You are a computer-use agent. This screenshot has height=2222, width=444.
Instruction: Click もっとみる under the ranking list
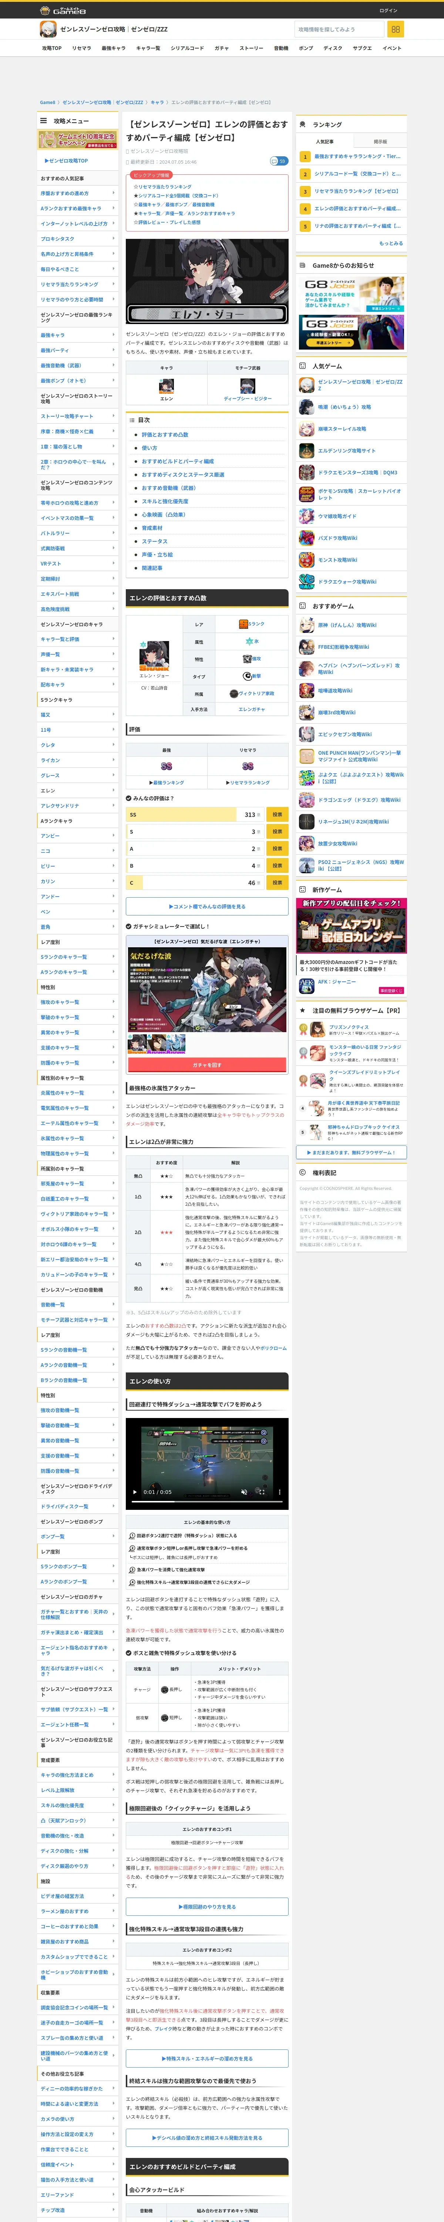tap(391, 243)
